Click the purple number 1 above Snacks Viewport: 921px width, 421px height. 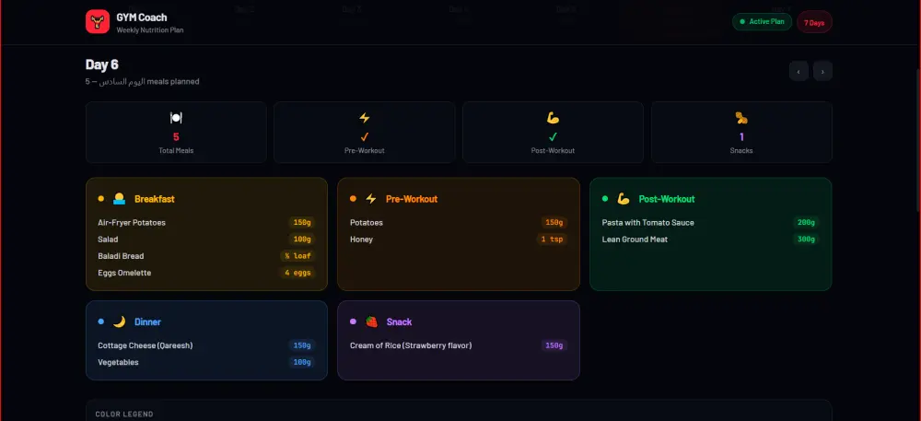741,137
